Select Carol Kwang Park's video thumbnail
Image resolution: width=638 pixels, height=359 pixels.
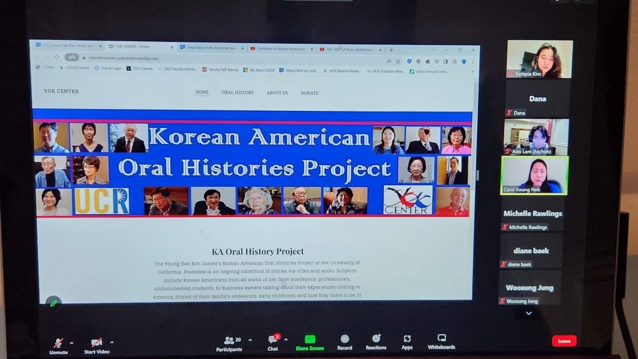coord(534,175)
